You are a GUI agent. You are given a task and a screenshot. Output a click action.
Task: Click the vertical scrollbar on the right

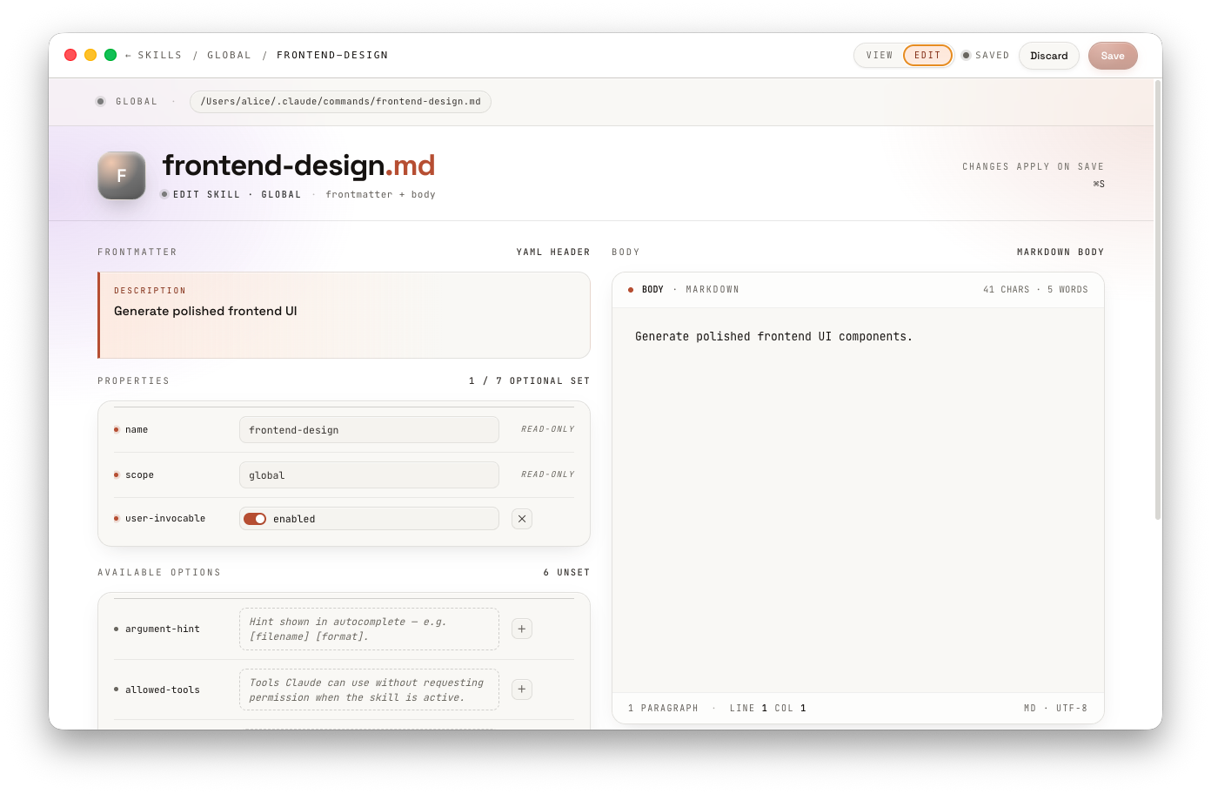coord(1158,299)
